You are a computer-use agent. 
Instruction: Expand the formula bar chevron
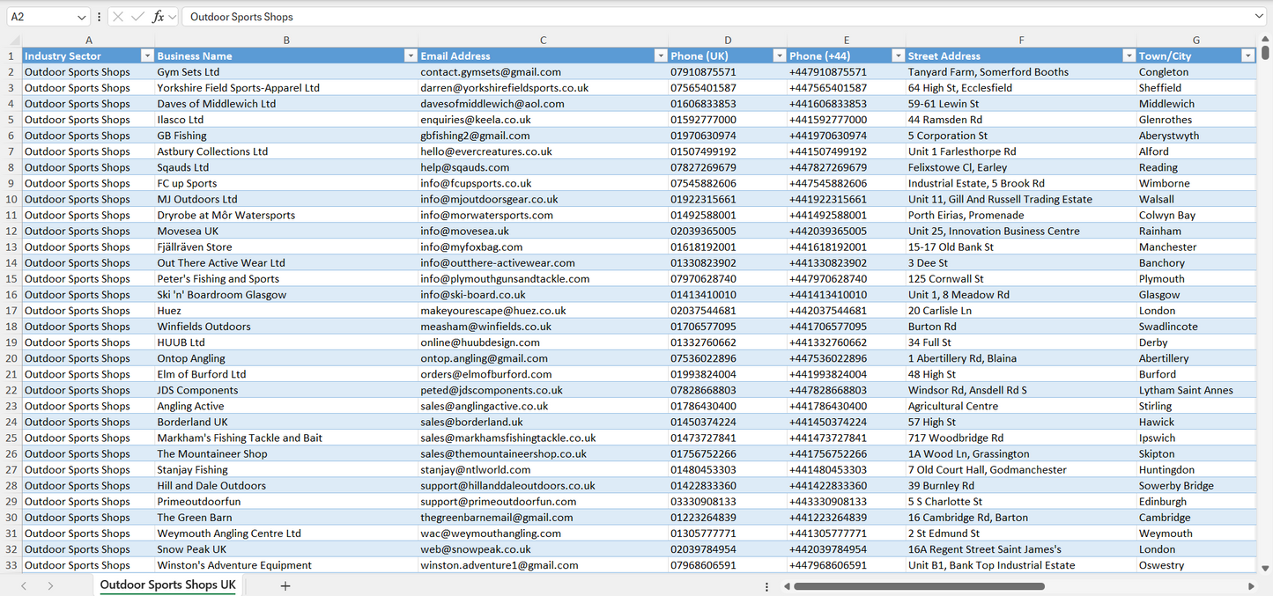pos(1259,17)
